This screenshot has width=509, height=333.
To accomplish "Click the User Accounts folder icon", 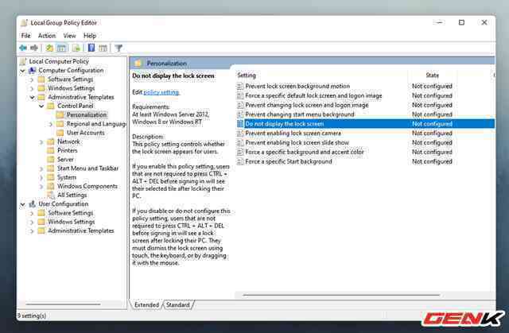I will [60, 133].
